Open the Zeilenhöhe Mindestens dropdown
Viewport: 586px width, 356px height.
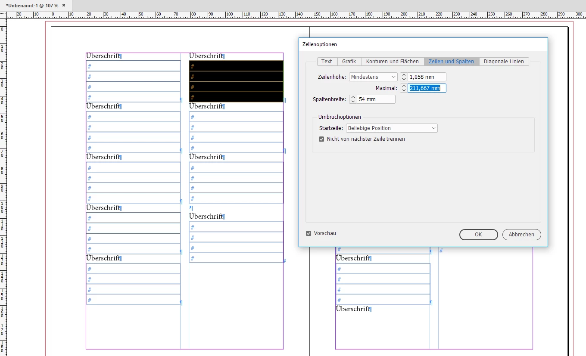tap(373, 77)
